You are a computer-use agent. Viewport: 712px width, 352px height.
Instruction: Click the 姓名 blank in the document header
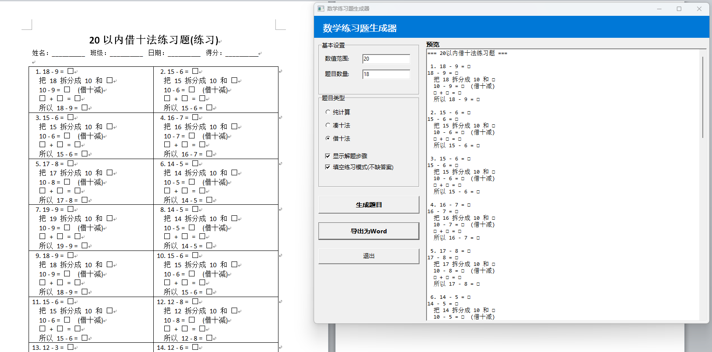69,53
